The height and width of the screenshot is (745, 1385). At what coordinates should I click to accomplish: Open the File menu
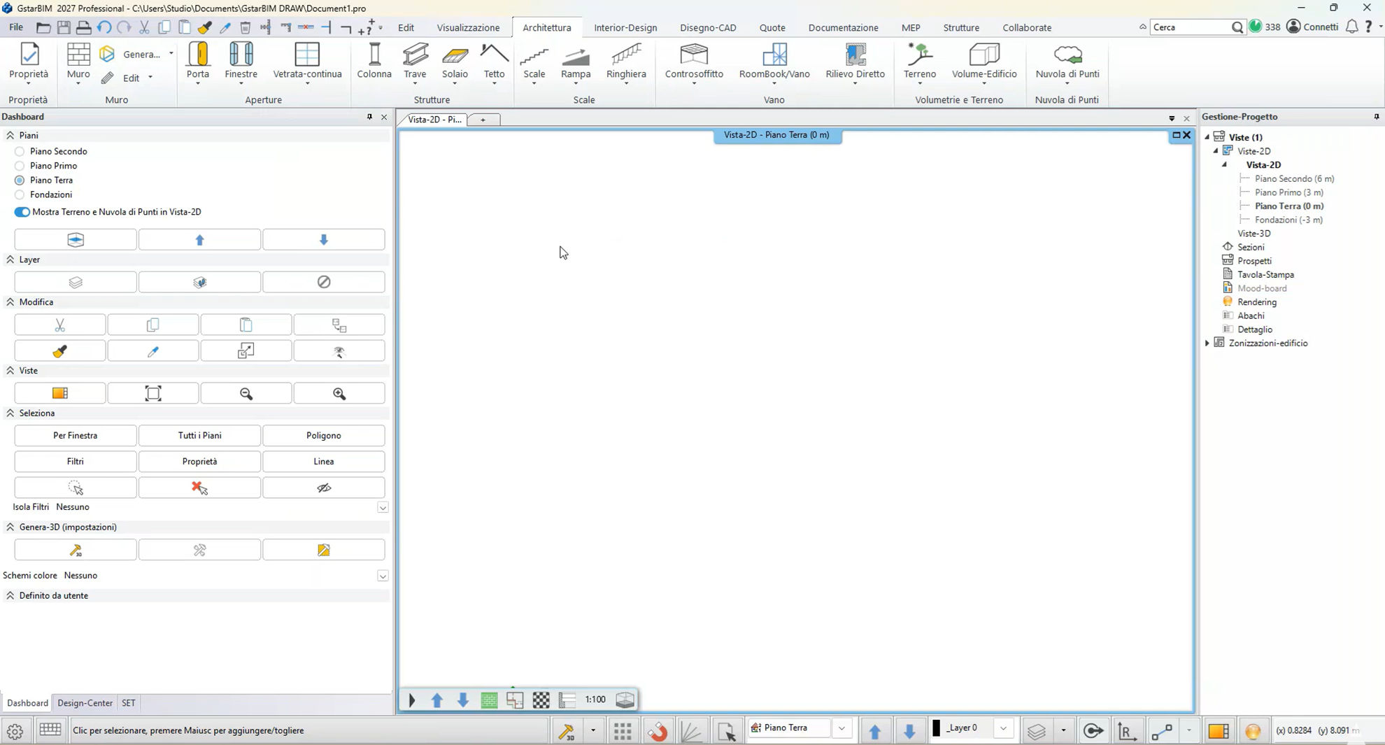(x=16, y=27)
